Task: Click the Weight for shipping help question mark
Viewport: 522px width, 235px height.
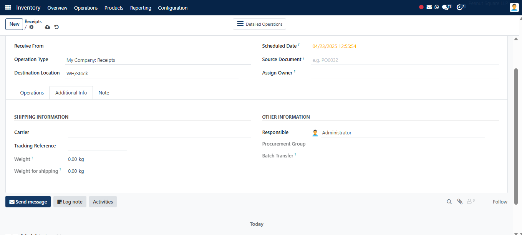Action: (60, 170)
